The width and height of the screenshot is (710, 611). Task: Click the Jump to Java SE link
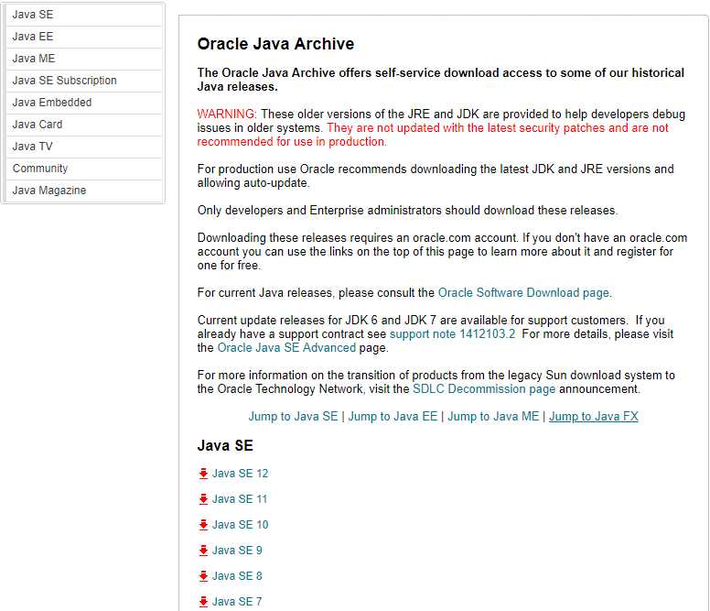click(293, 416)
